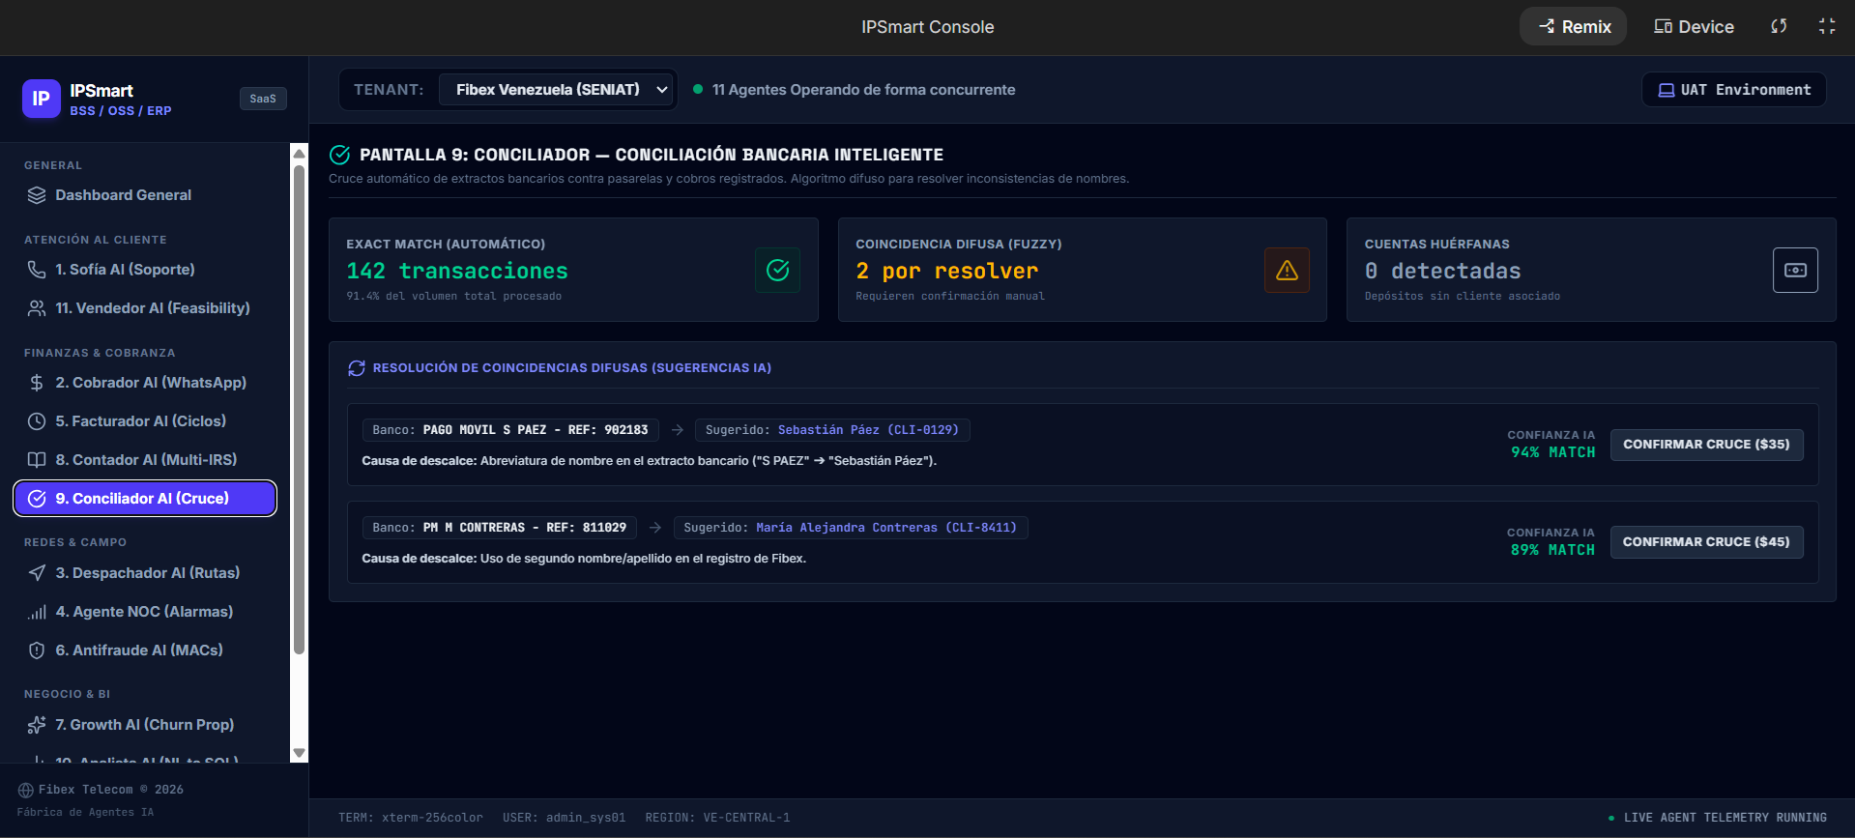1855x838 pixels.
Task: Click the IPSmart Console title
Action: pyautogui.click(x=928, y=27)
